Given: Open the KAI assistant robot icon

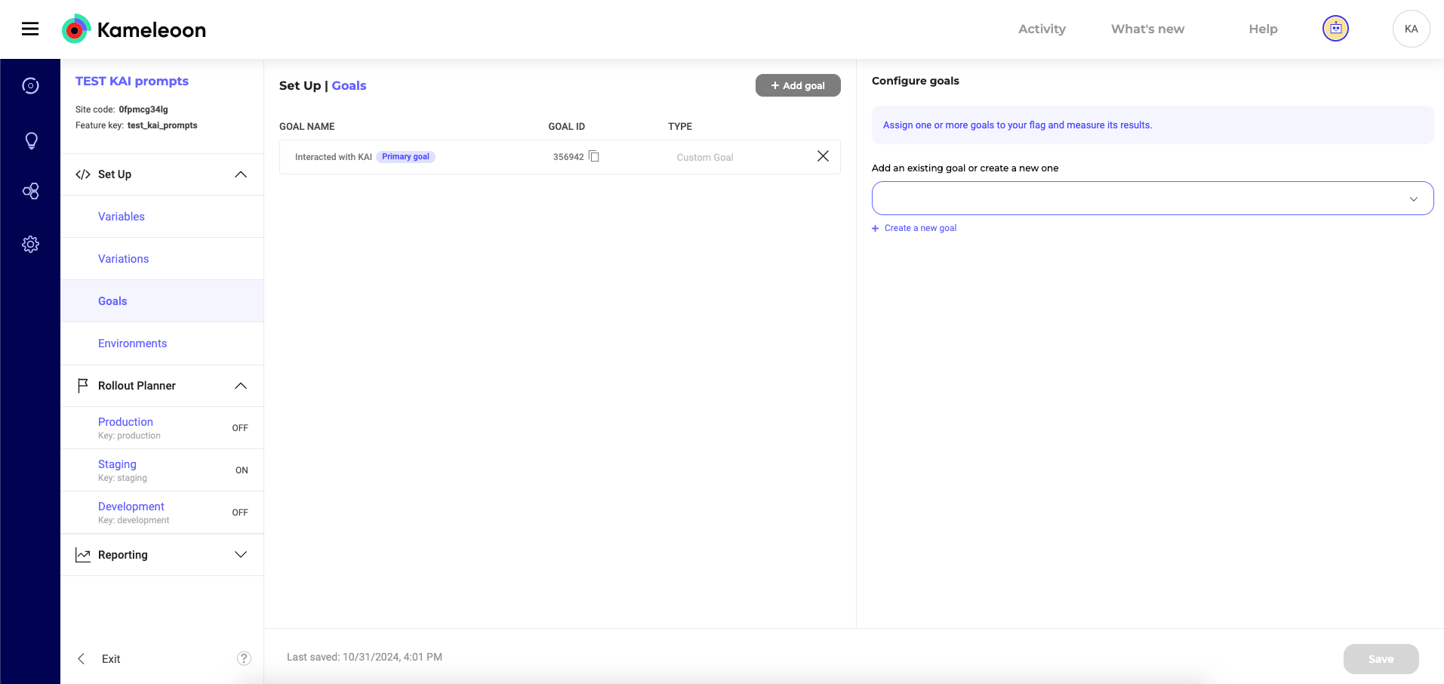Looking at the screenshot, I should [x=1335, y=29].
